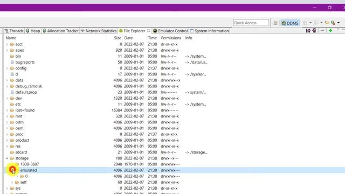Click the pull file from device icon
345x194 pixels.
click(308, 31)
